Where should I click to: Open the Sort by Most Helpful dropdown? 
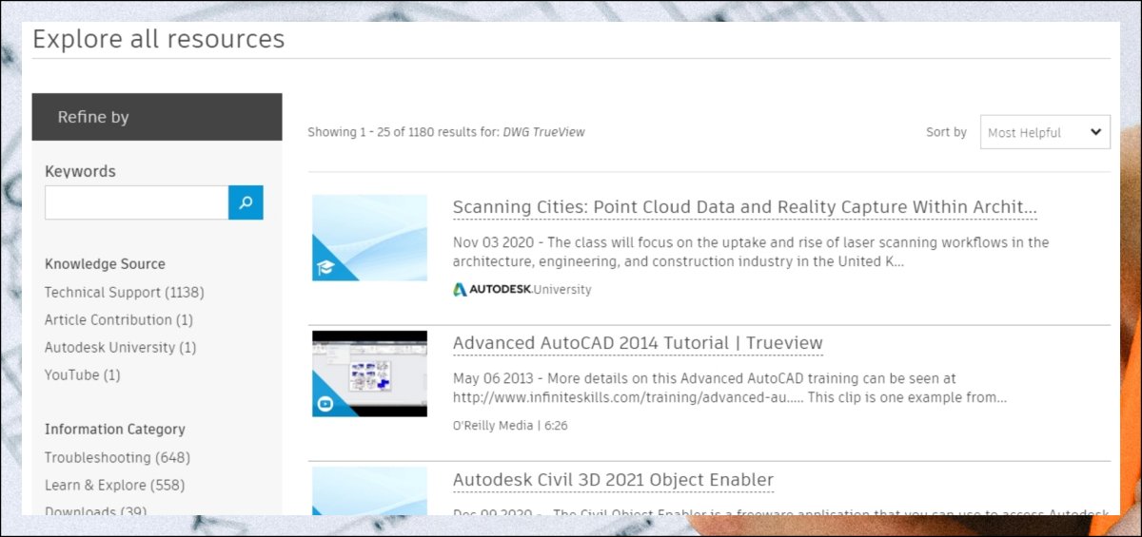[x=1045, y=132]
